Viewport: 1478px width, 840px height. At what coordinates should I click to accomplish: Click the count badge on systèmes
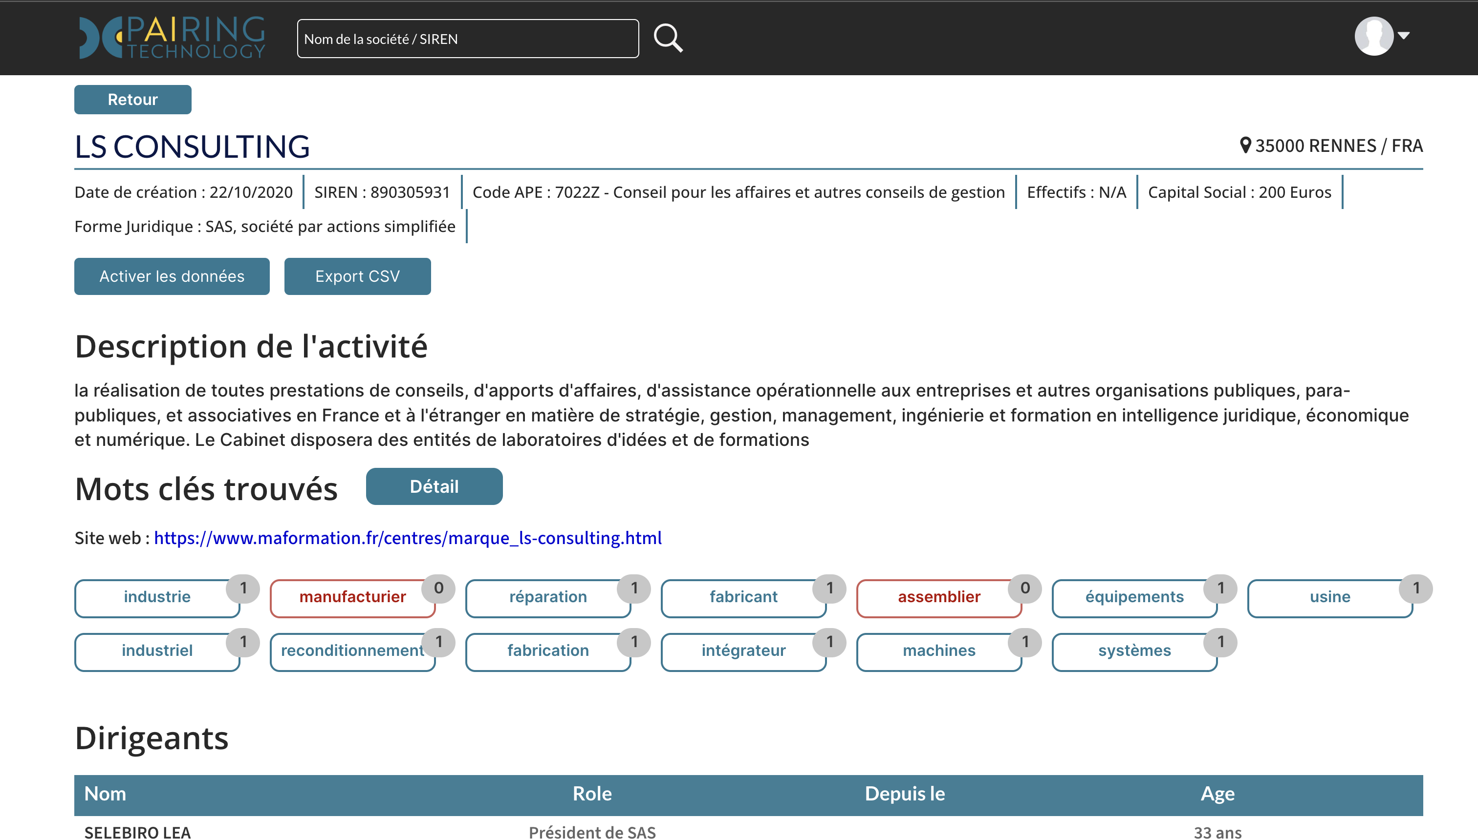pyautogui.click(x=1220, y=642)
